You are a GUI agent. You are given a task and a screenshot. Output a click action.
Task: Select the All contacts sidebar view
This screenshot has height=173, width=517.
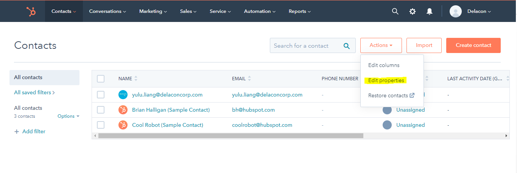pyautogui.click(x=44, y=78)
